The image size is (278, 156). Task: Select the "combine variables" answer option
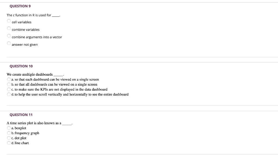pyautogui.click(x=8, y=28)
